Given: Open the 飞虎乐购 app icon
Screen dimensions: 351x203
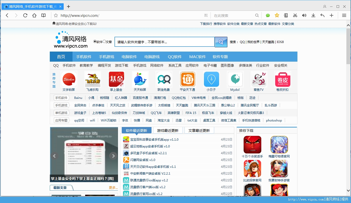Looking at the screenshot, I should tap(92, 79).
